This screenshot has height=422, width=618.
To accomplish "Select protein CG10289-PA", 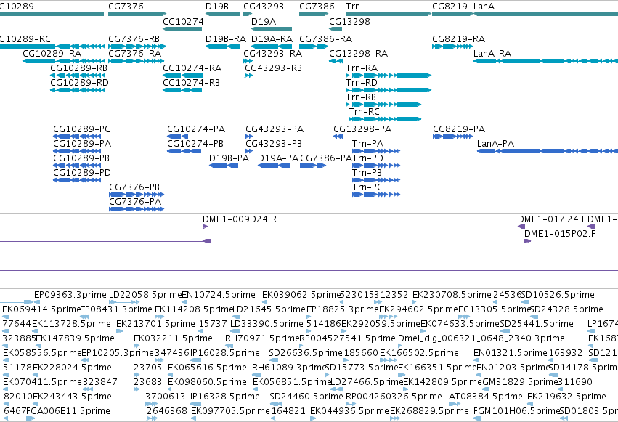I will (82, 144).
